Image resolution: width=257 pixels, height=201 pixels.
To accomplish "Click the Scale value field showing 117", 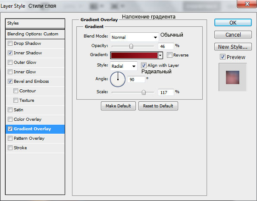I will 166,92.
